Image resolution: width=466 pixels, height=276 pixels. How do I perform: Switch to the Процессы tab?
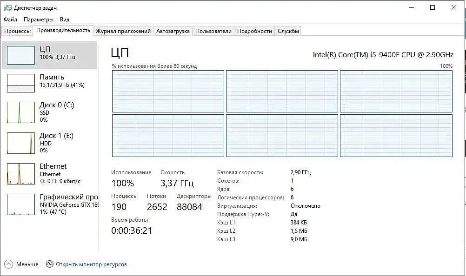[17, 31]
